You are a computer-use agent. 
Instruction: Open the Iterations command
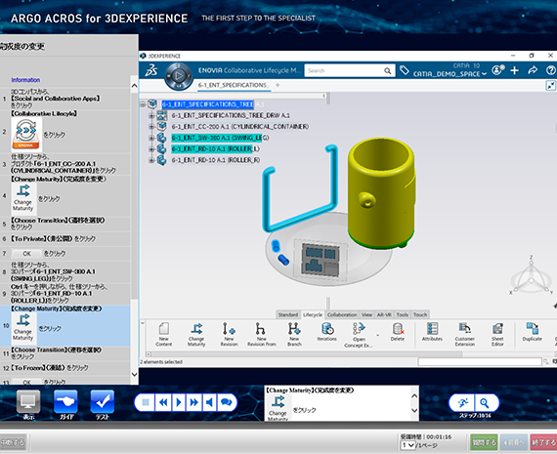tap(326, 332)
